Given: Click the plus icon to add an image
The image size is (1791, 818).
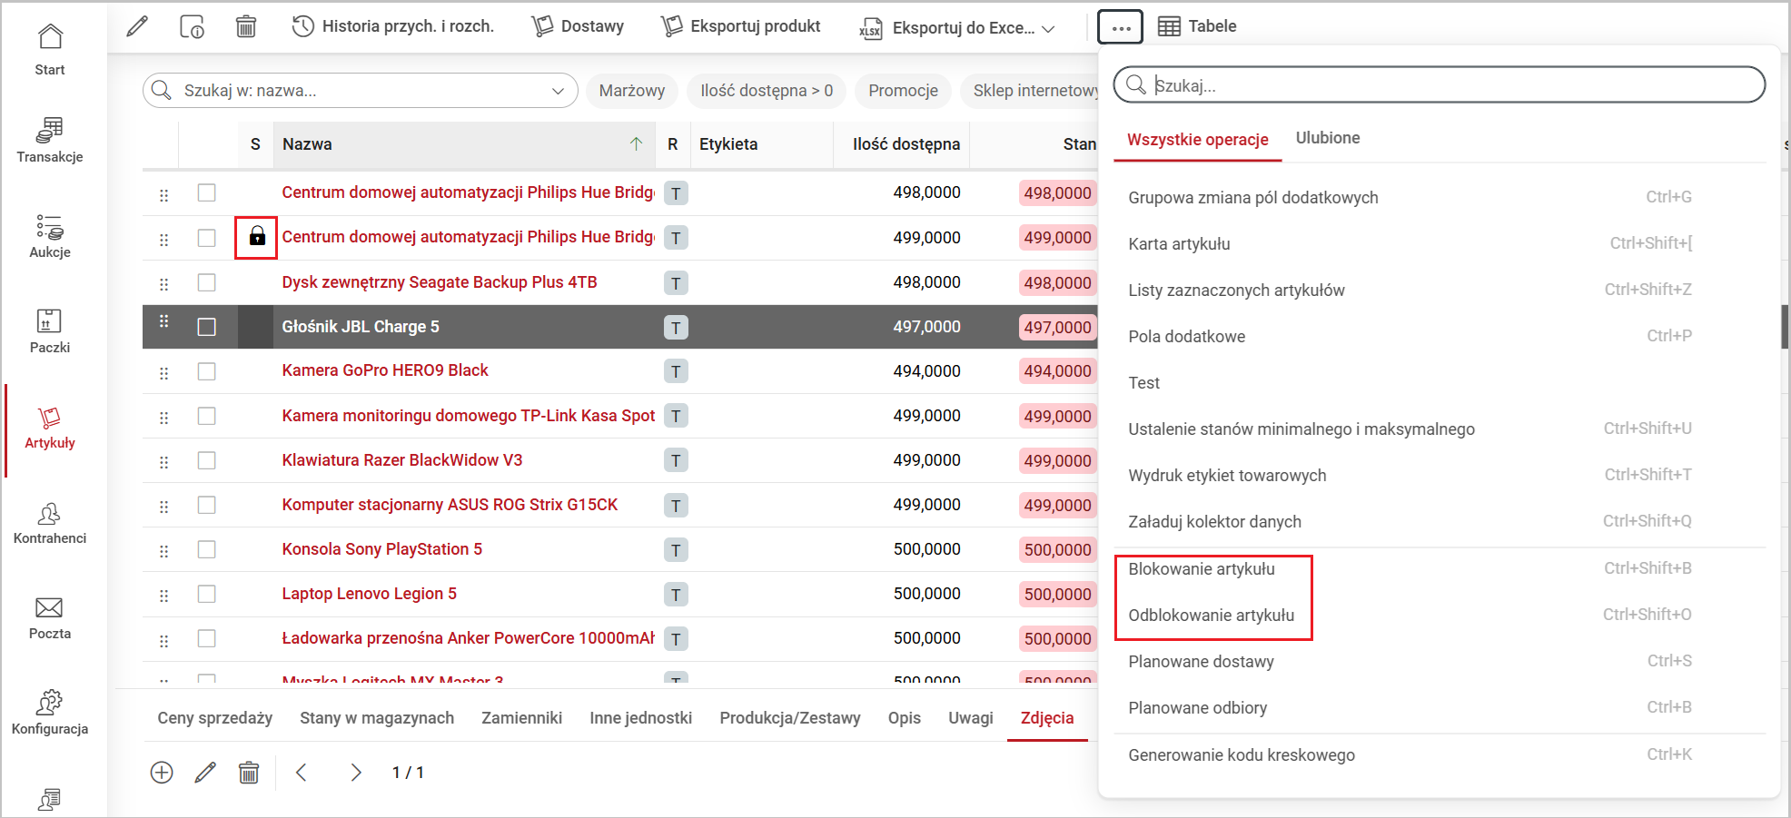Looking at the screenshot, I should [162, 773].
